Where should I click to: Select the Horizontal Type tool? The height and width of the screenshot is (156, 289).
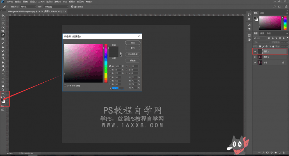tap(3, 74)
